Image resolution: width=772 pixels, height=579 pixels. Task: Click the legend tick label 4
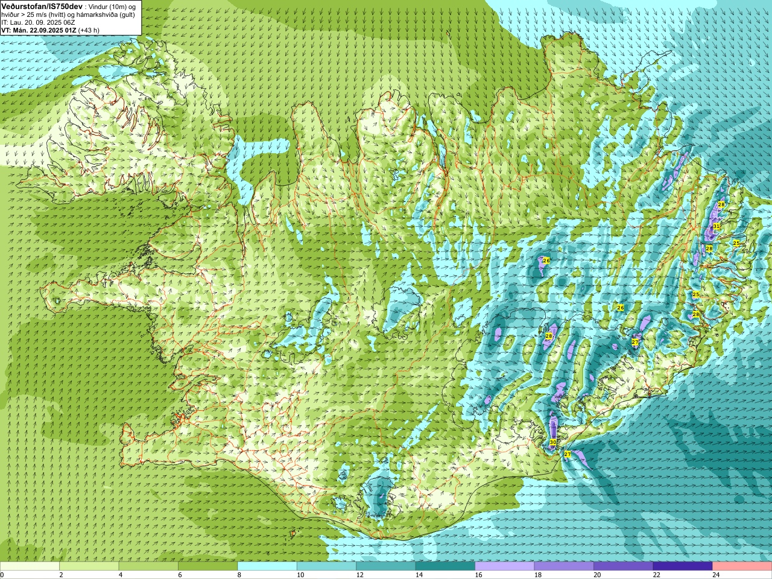[x=121, y=575]
